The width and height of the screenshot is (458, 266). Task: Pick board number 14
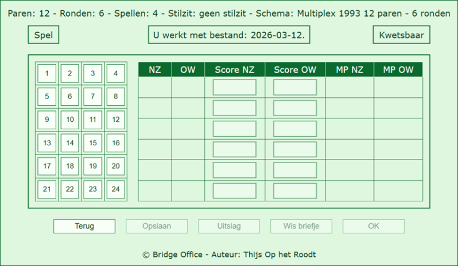pos(70,143)
